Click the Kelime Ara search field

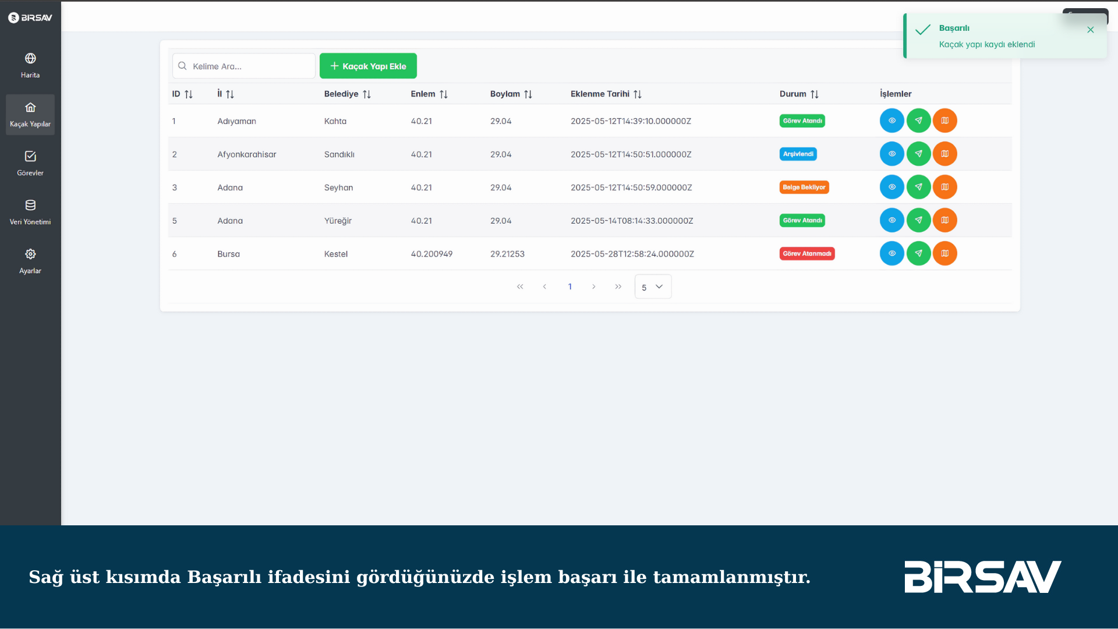coord(244,66)
